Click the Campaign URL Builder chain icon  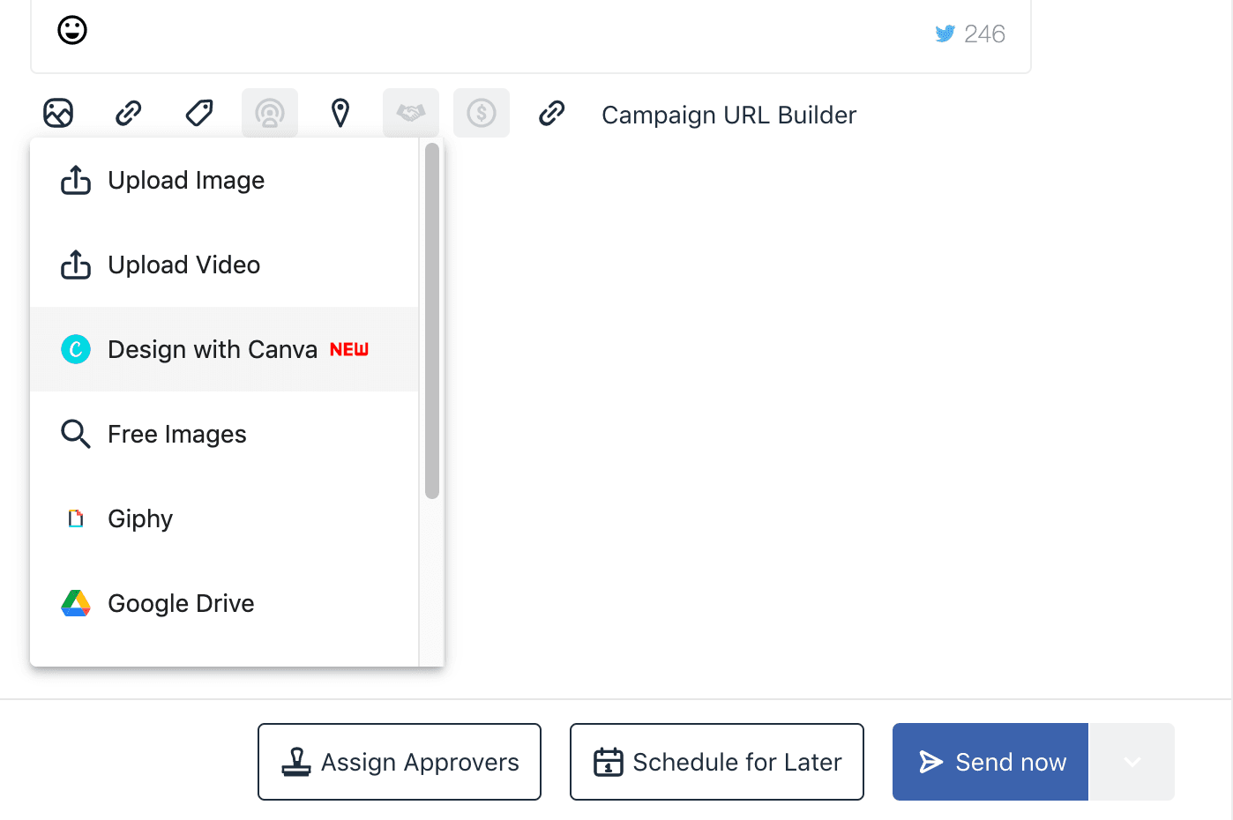point(552,113)
